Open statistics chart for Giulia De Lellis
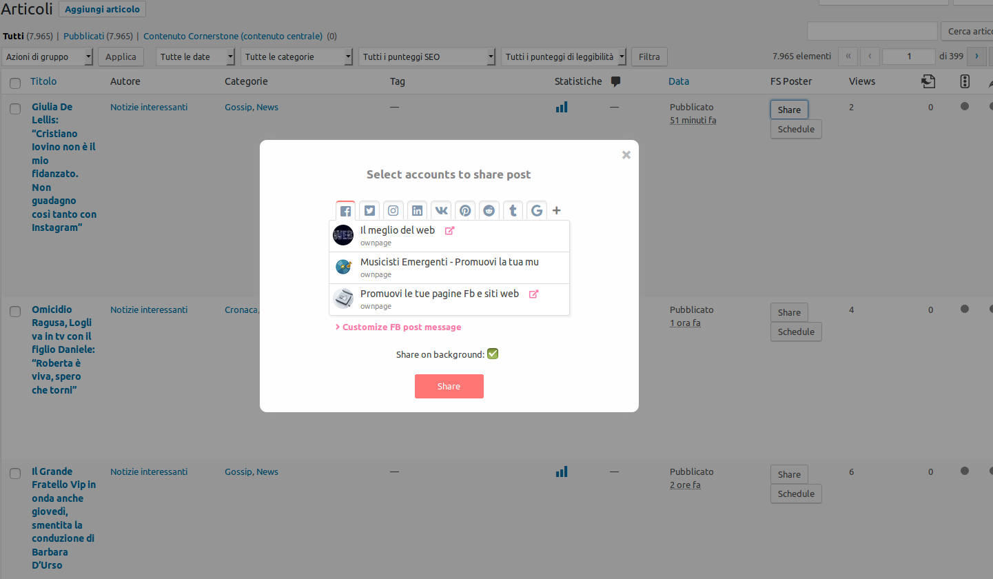The image size is (993, 579). tap(562, 107)
